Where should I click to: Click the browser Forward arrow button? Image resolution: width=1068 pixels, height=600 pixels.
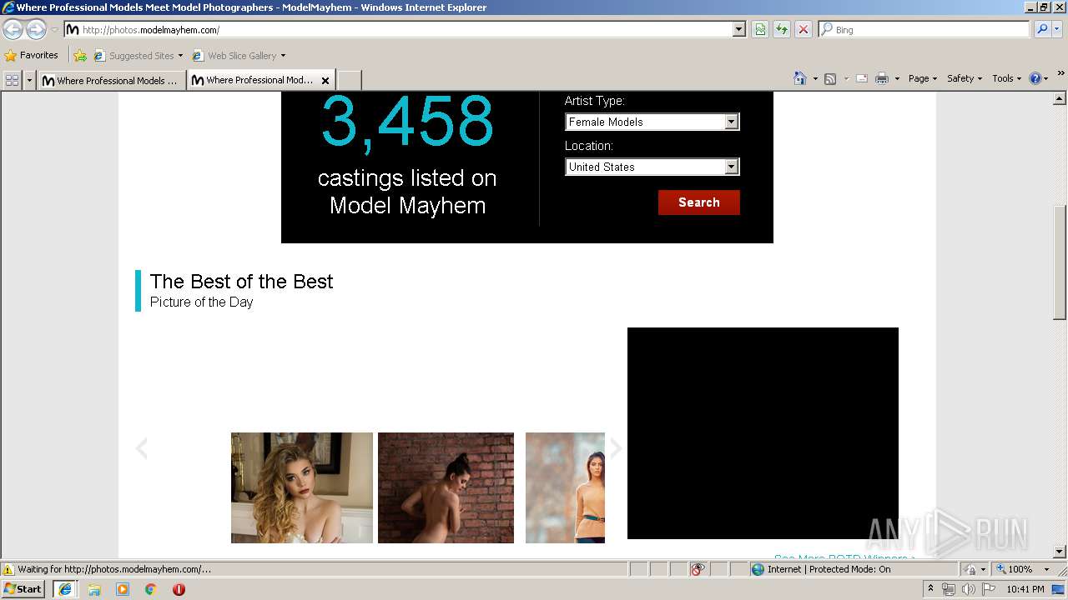36,29
